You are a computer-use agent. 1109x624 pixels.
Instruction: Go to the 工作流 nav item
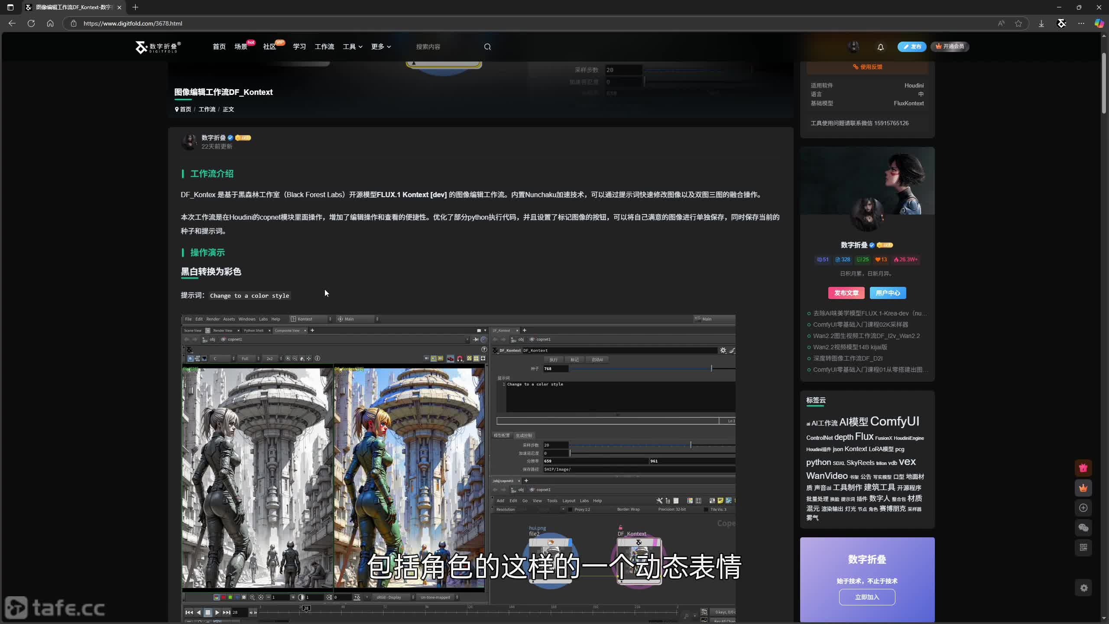[x=324, y=47]
